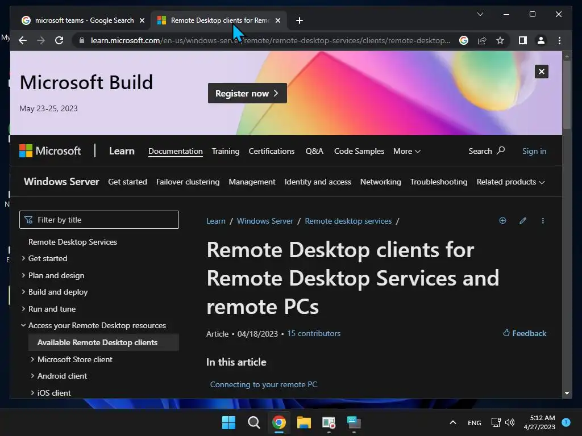Click the Google icon in address bar
The height and width of the screenshot is (436, 582).
coord(464,40)
